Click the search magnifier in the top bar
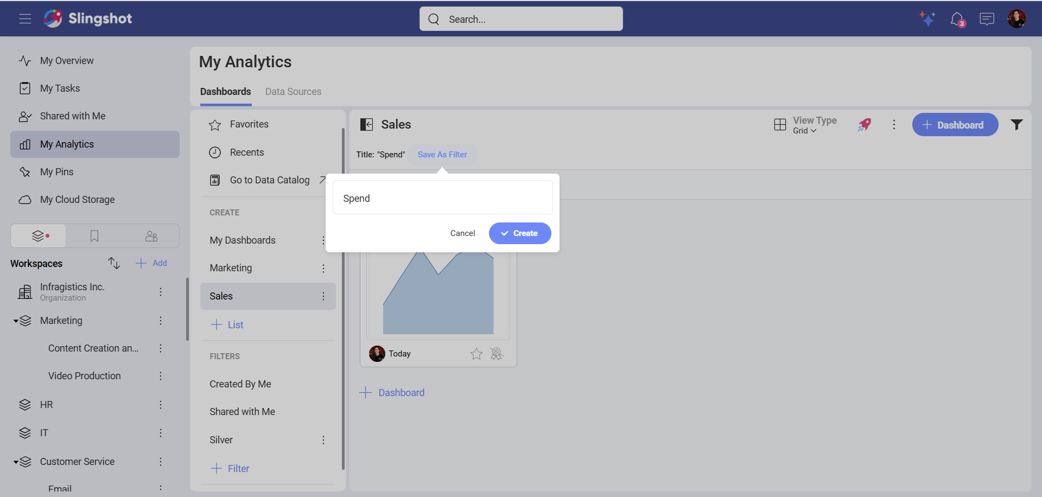1042x497 pixels. (x=434, y=19)
